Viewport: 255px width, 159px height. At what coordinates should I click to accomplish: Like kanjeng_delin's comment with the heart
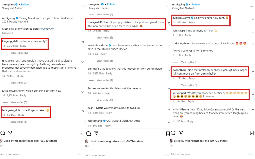point(83,42)
